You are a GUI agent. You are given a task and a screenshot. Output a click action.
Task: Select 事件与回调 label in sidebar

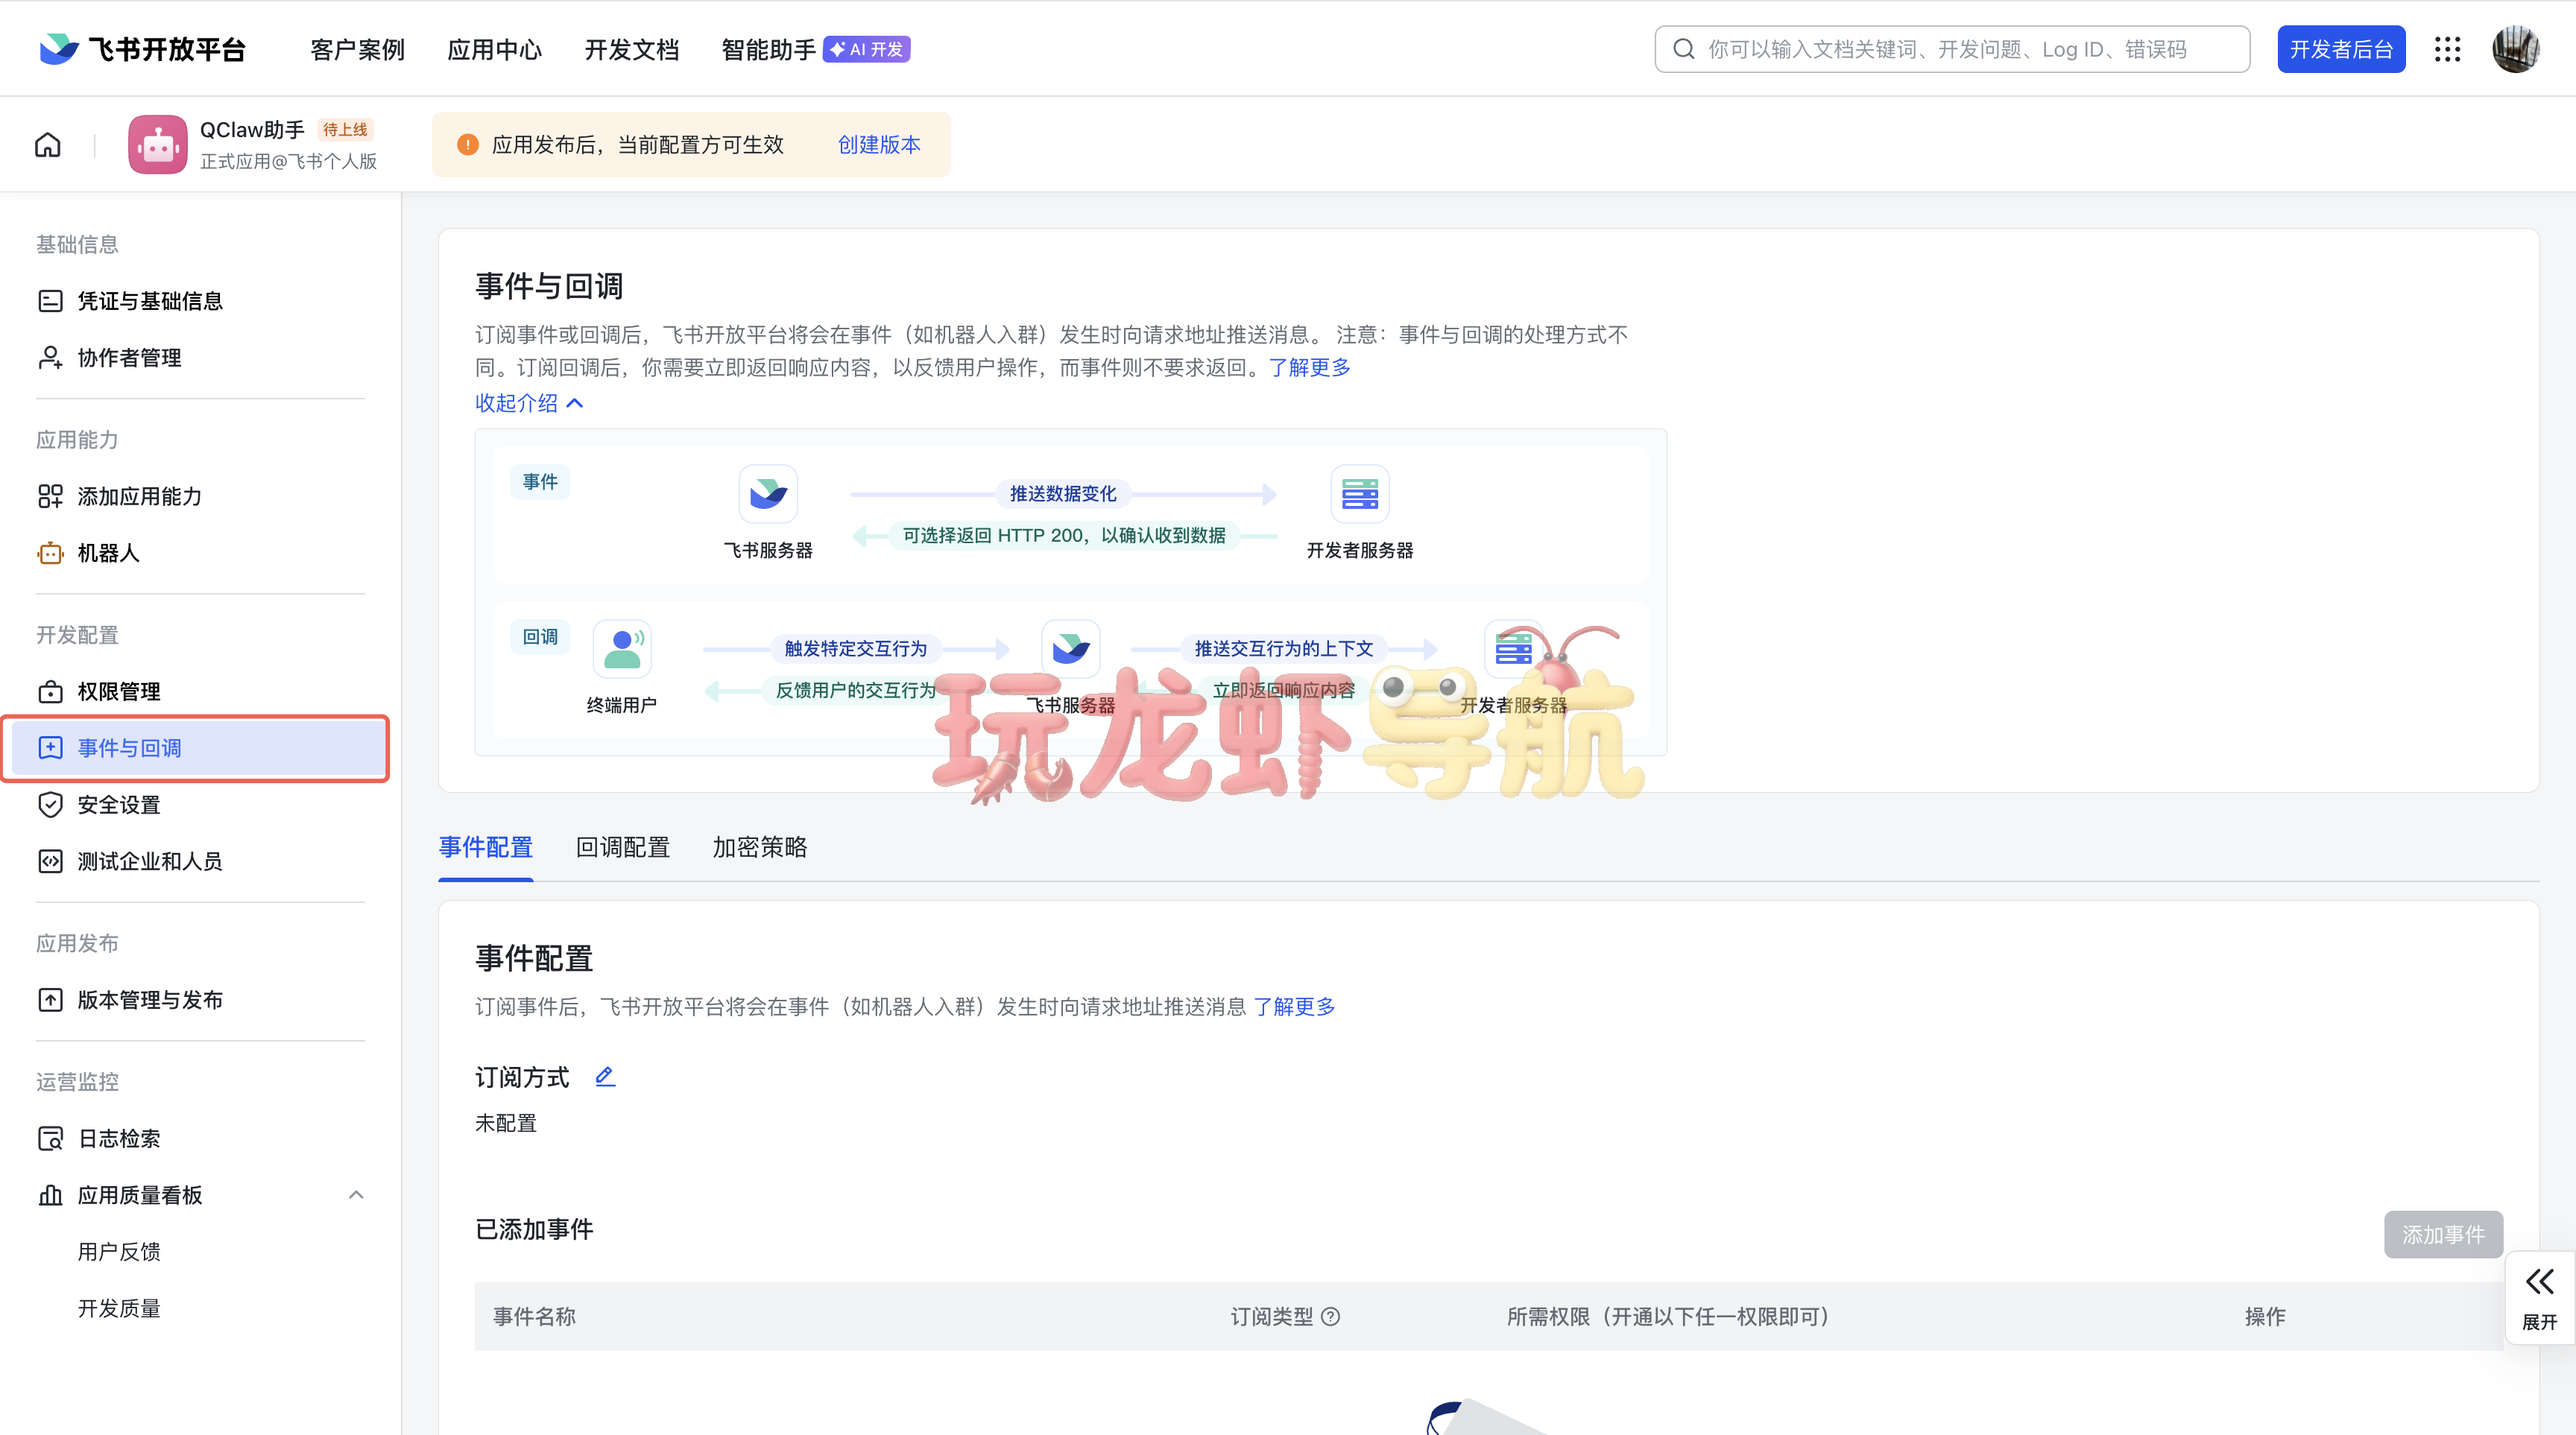(130, 747)
